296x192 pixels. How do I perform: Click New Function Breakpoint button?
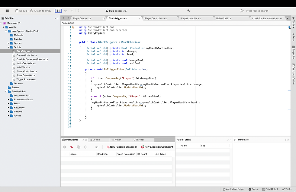[122, 147]
